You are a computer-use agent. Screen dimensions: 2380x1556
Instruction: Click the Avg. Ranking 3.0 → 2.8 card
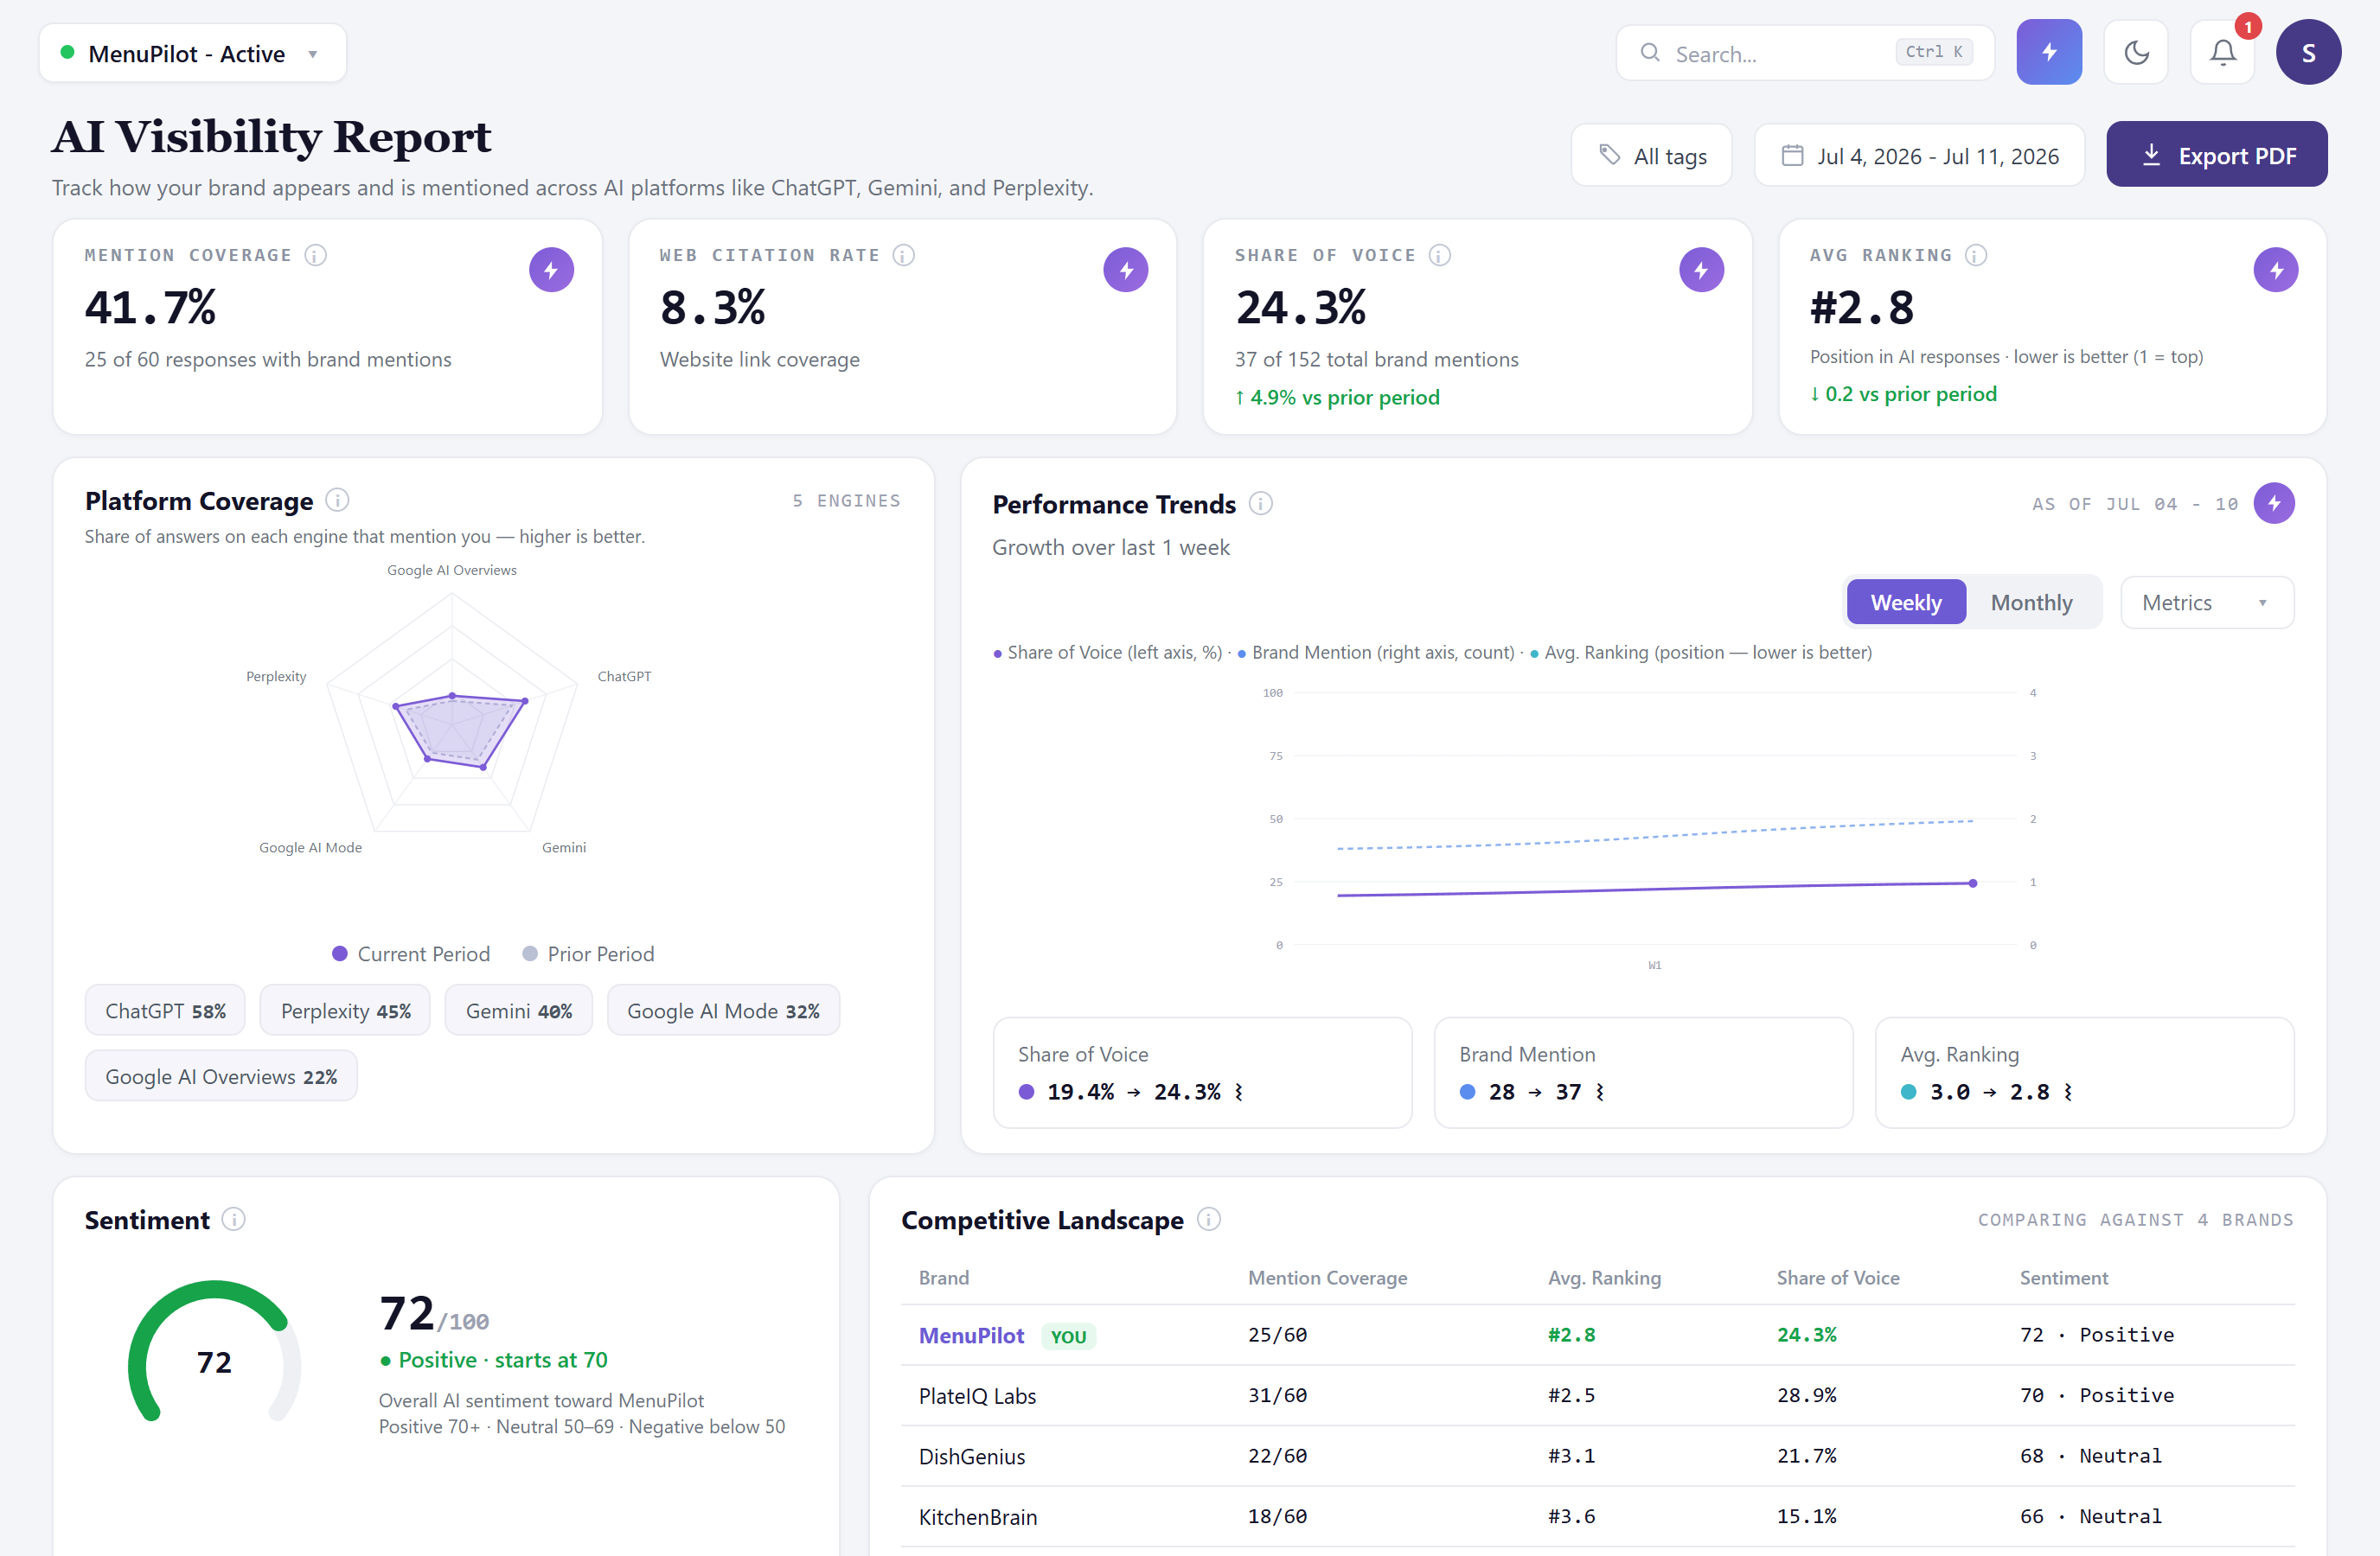click(2084, 1072)
